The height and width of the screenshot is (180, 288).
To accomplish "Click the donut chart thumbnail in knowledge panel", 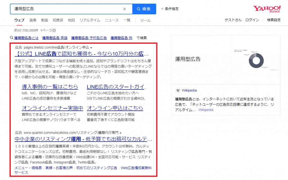I will coord(256,60).
